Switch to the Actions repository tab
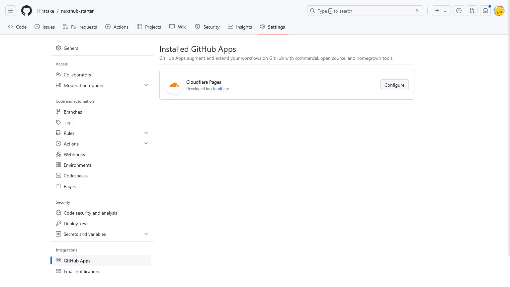The width and height of the screenshot is (510, 287). click(117, 27)
